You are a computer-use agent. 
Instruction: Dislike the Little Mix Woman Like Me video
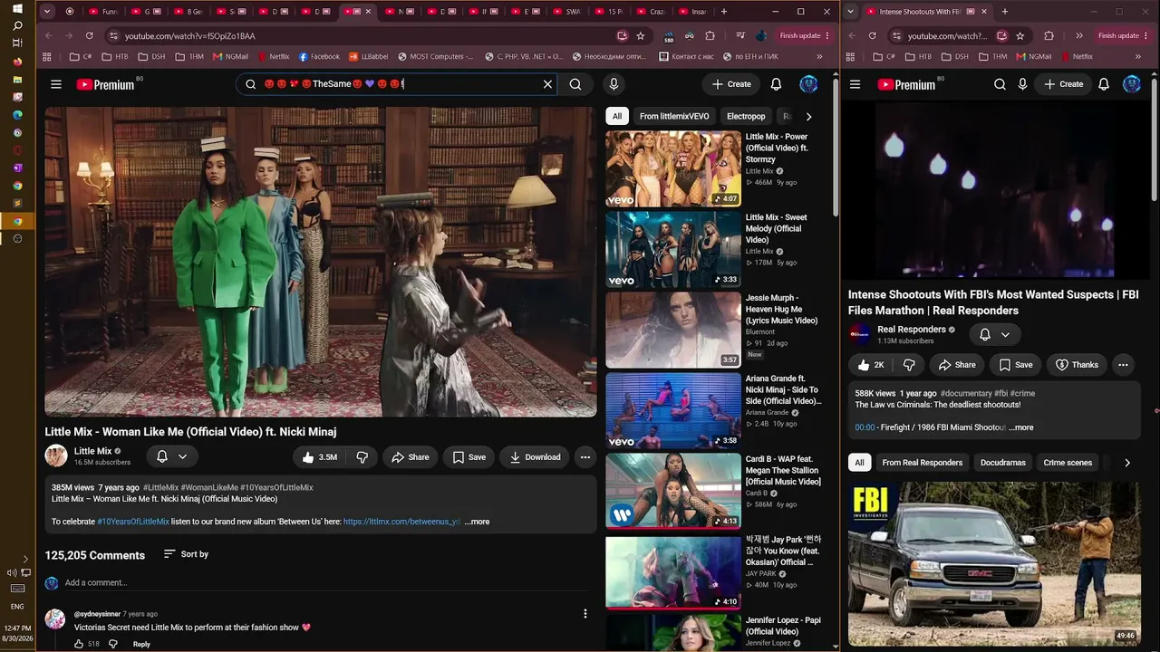click(362, 457)
